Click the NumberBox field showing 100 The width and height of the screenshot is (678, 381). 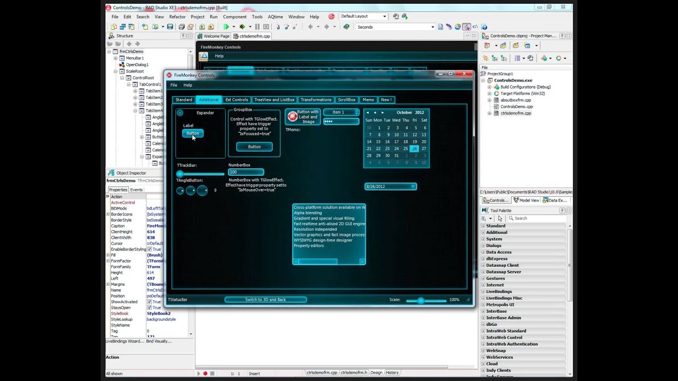246,172
